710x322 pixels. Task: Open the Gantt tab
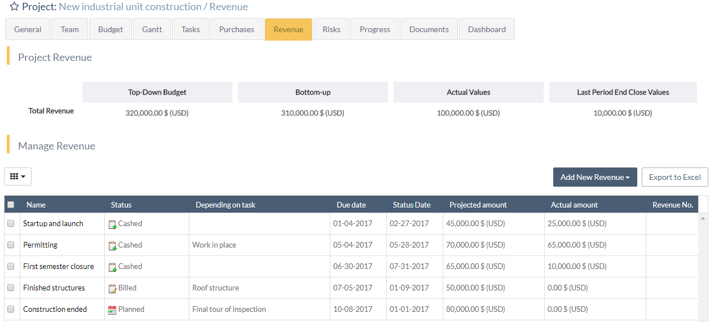coord(152,29)
